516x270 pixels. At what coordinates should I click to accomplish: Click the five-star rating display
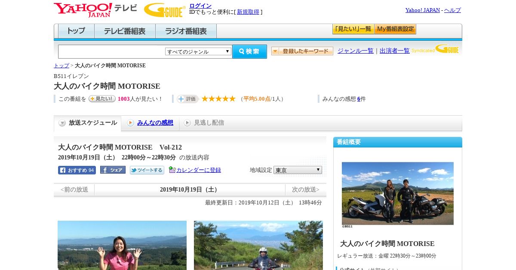click(x=218, y=99)
